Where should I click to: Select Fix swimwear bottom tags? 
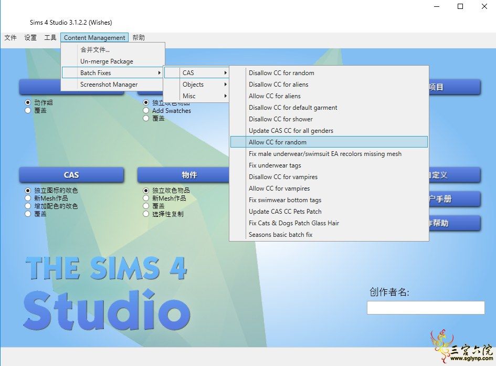(x=329, y=200)
